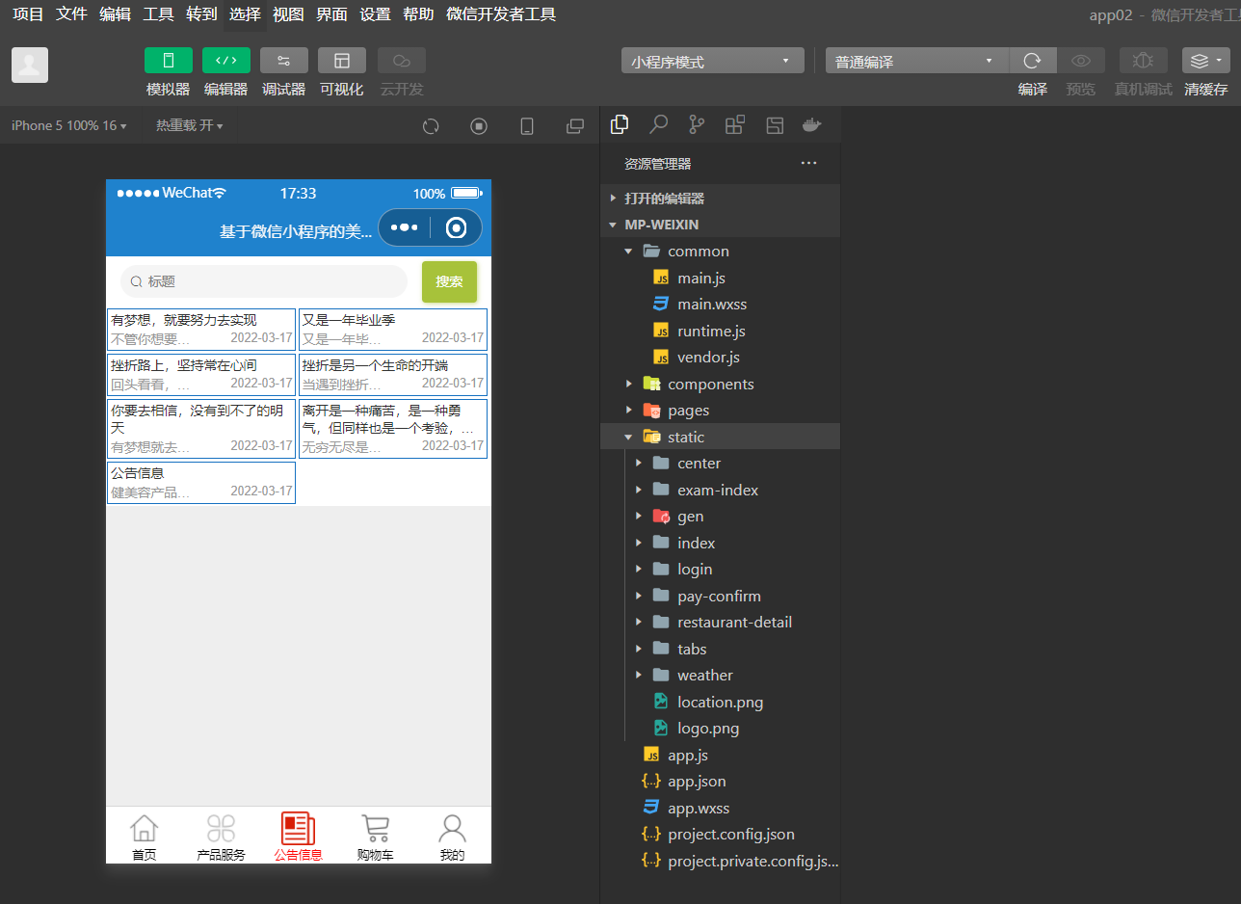Open the 购物车 tab in simulator
The height and width of the screenshot is (904, 1241).
pos(375,837)
